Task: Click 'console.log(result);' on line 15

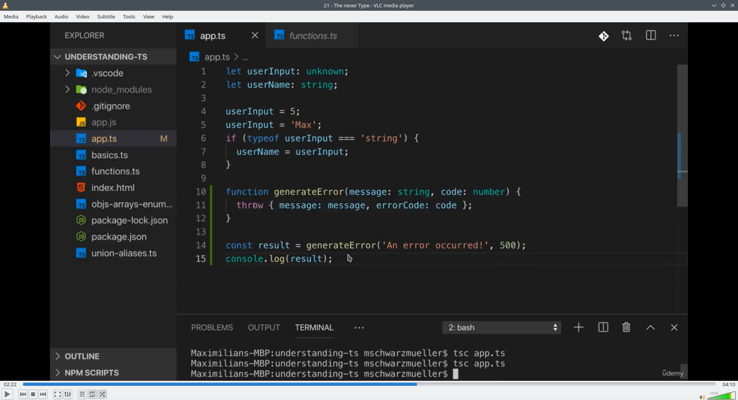Action: 279,259
